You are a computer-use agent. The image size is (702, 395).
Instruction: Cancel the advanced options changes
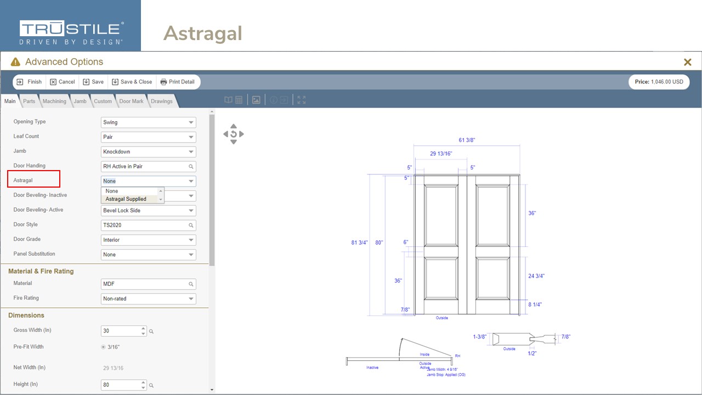click(62, 82)
